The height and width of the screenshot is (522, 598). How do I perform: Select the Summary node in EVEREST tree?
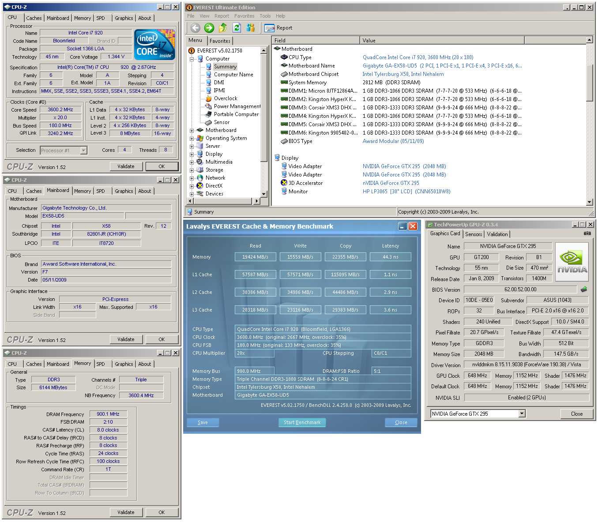[x=221, y=67]
